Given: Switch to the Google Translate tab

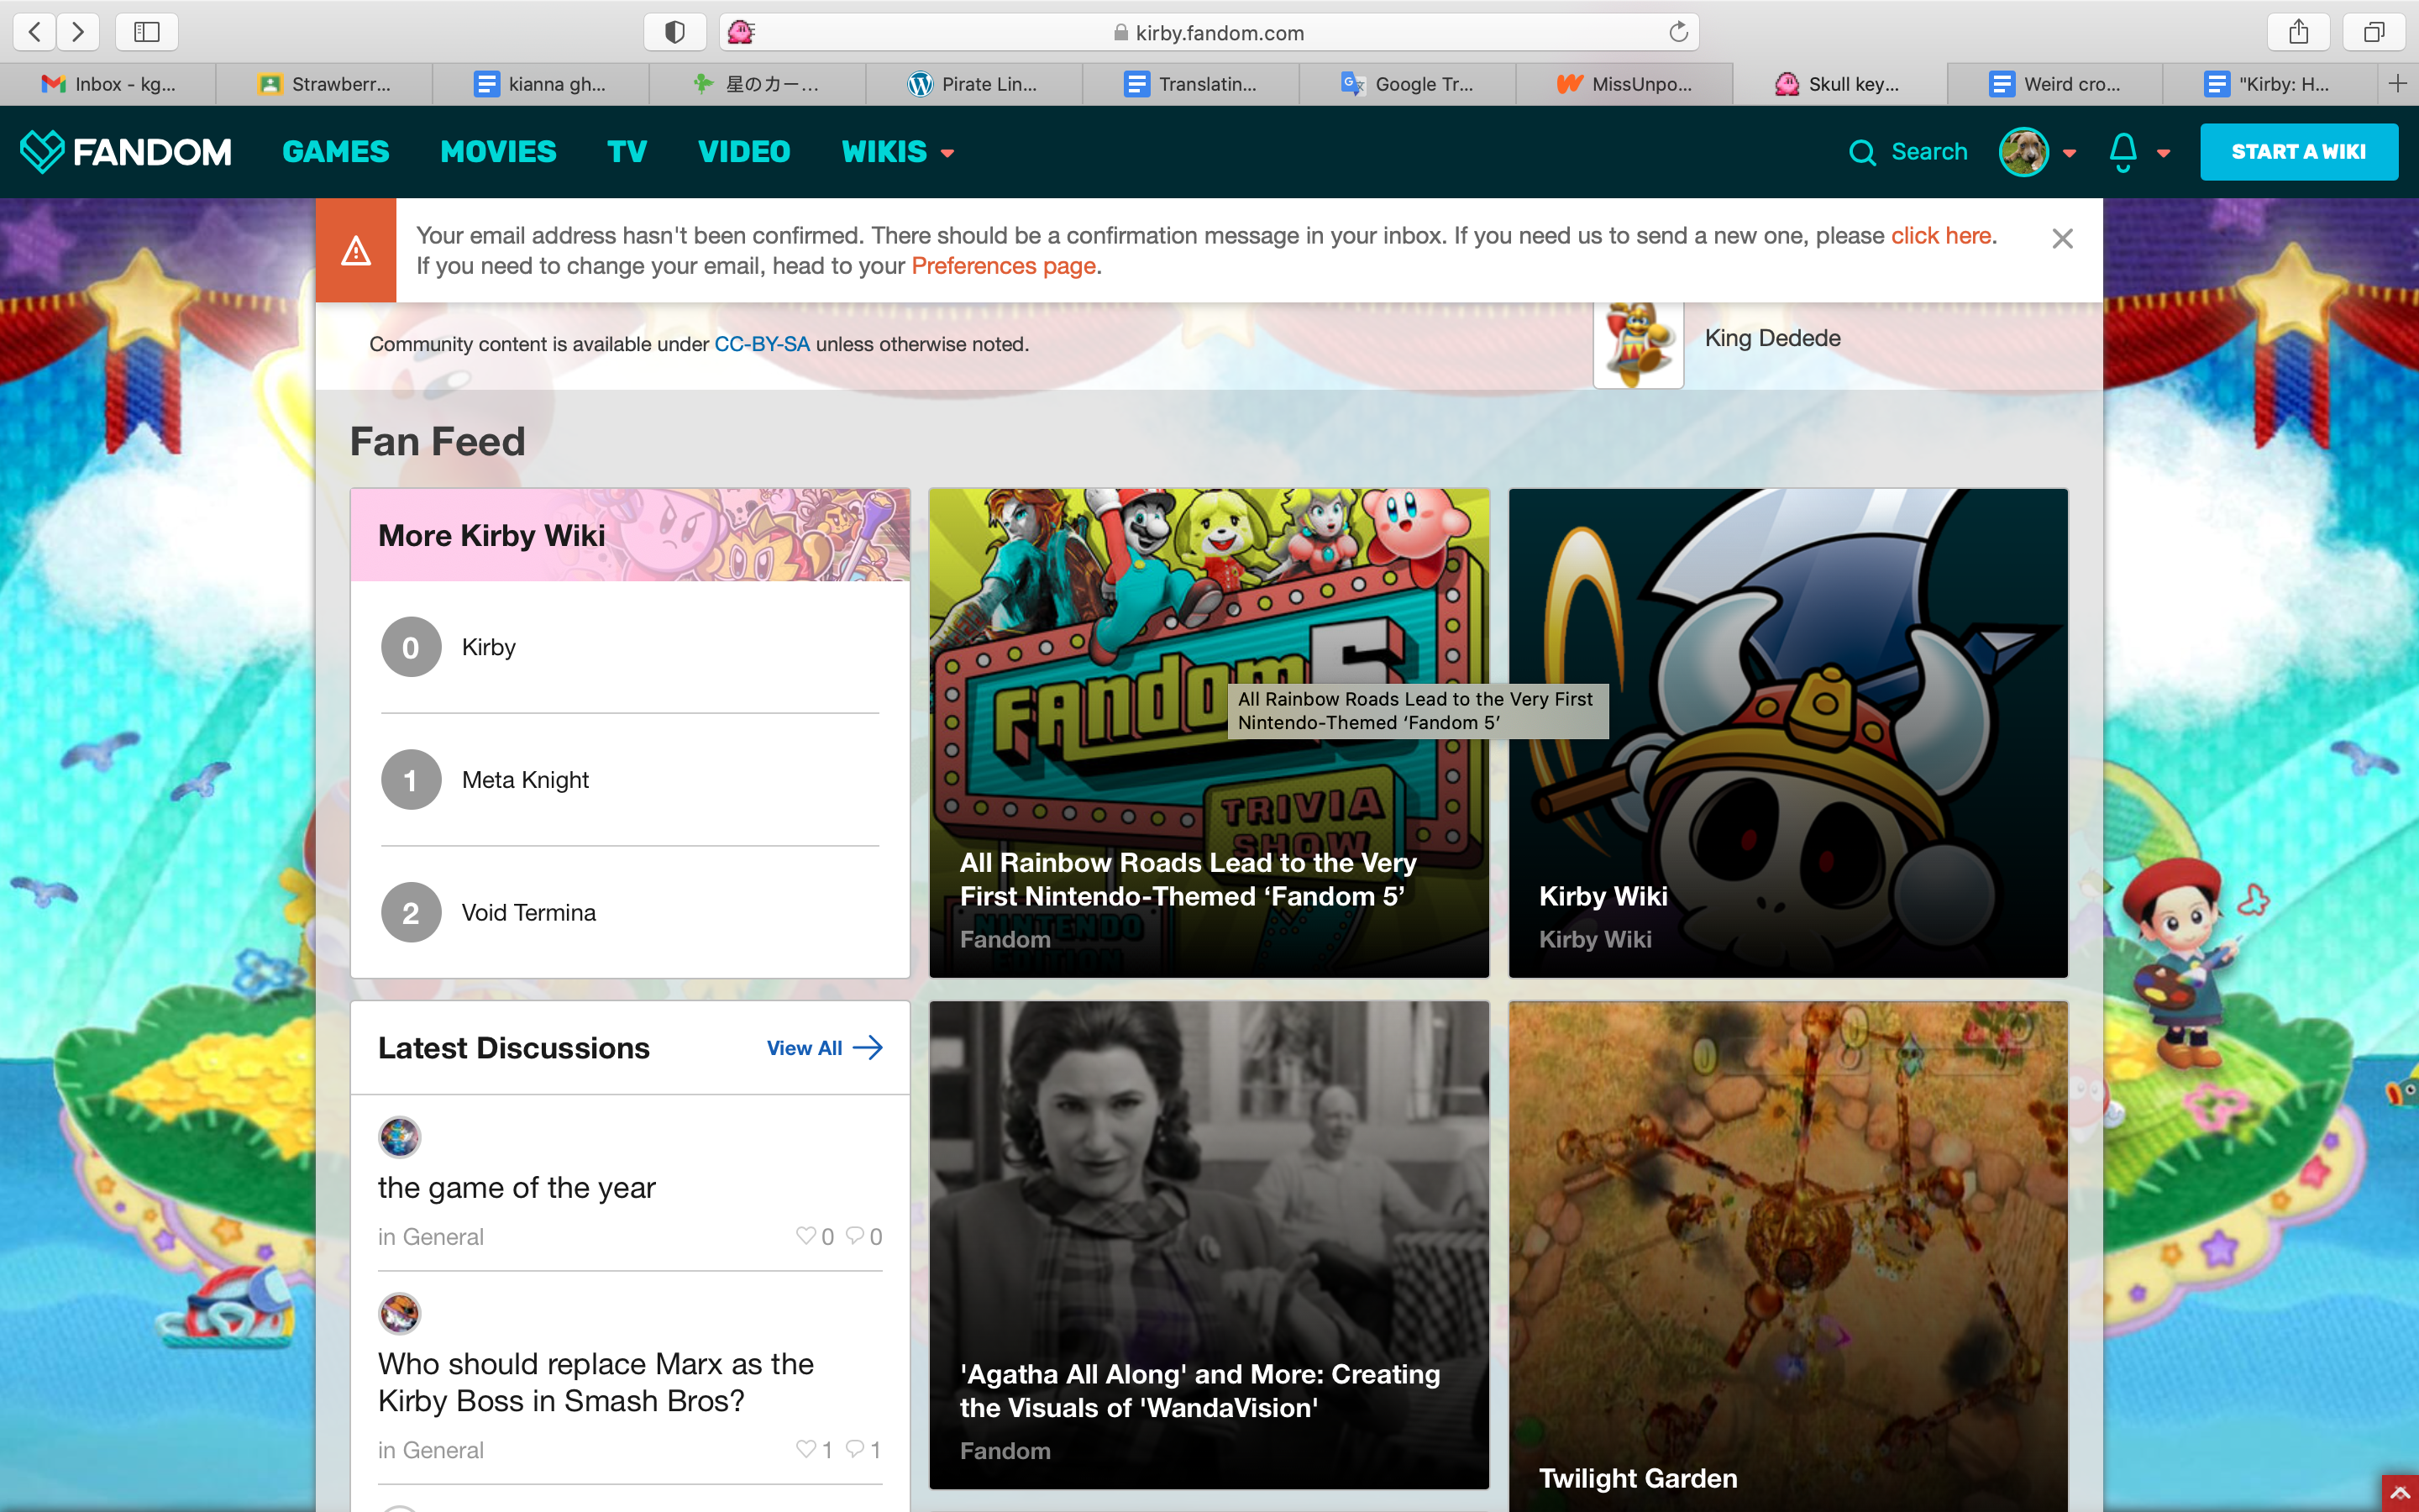Looking at the screenshot, I should (1408, 84).
